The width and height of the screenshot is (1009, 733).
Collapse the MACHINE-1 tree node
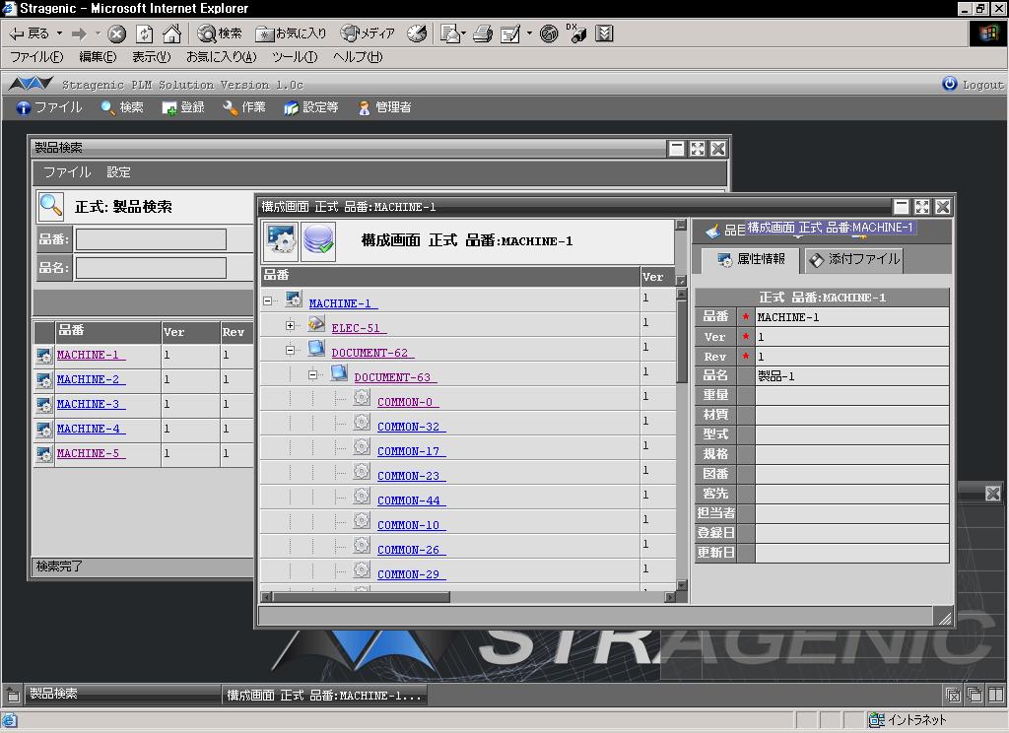(x=268, y=300)
